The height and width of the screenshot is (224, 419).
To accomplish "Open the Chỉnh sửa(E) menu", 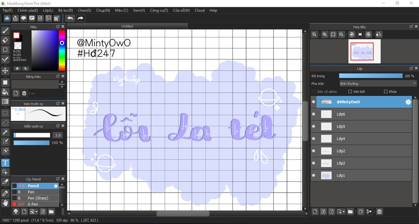I will 27,10.
